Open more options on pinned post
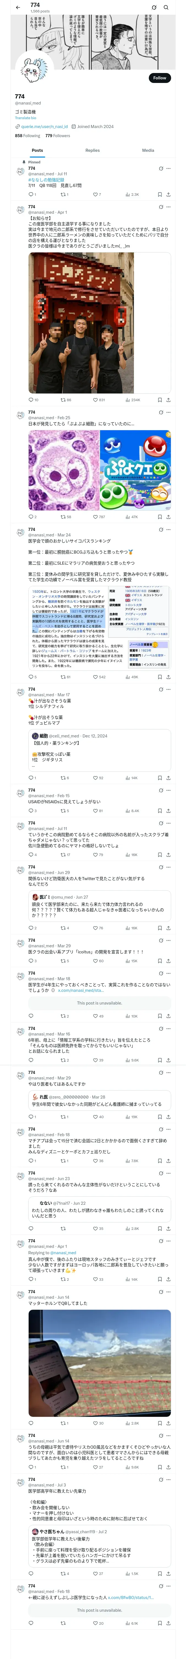Screen dimensions: 186x1659 click(x=169, y=169)
